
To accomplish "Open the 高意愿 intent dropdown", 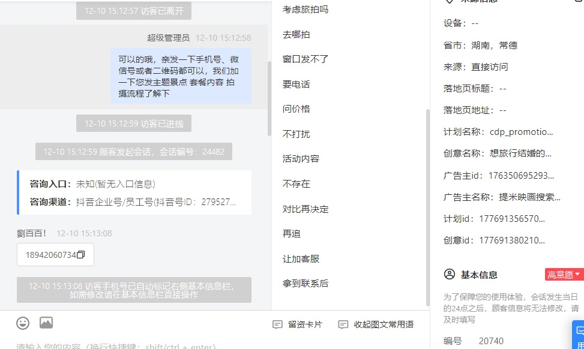I will [x=564, y=275].
